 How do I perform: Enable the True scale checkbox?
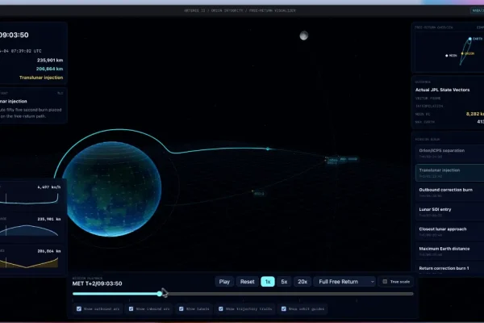tap(385, 282)
